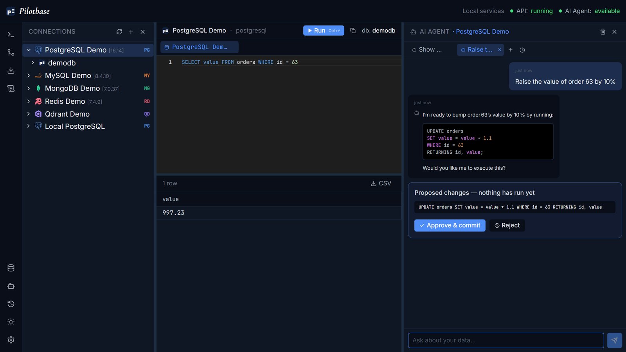This screenshot has height=352, width=626.
Task: Refresh the connections list
Action: [119, 32]
